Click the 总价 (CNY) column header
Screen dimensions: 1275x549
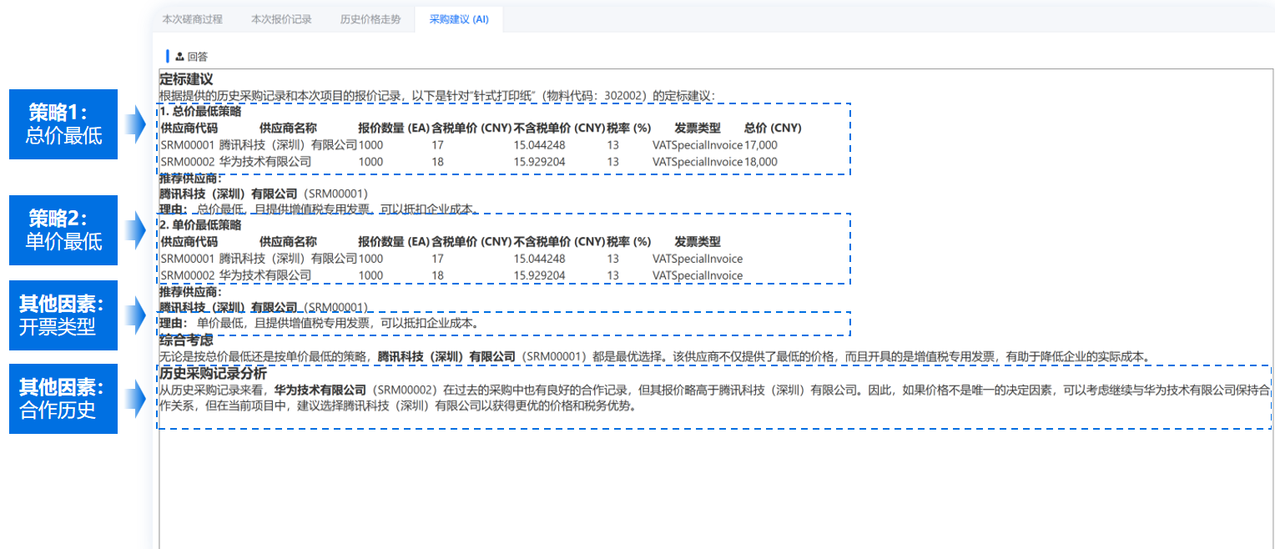pyautogui.click(x=773, y=128)
